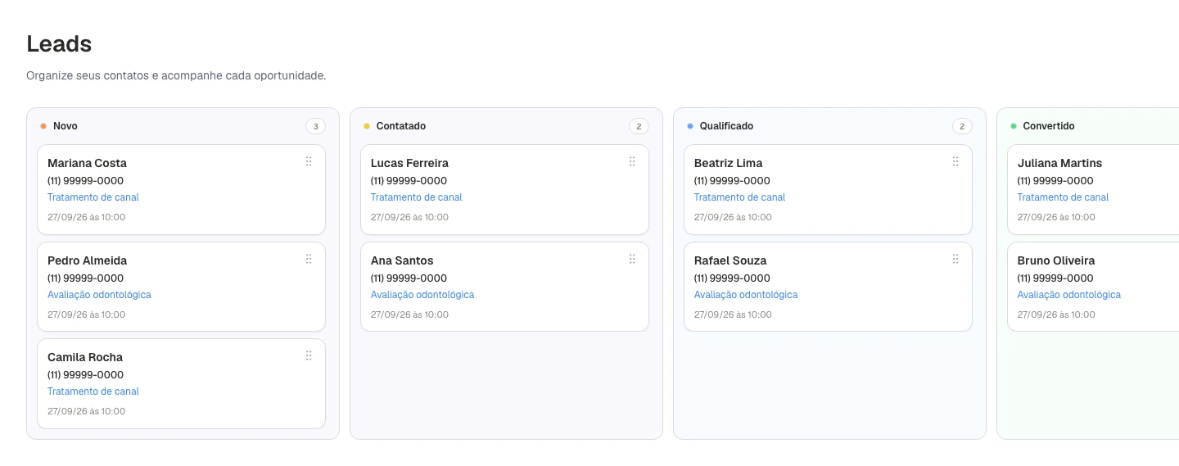
Task: Select the date on Ana Santos card
Action: click(x=410, y=315)
